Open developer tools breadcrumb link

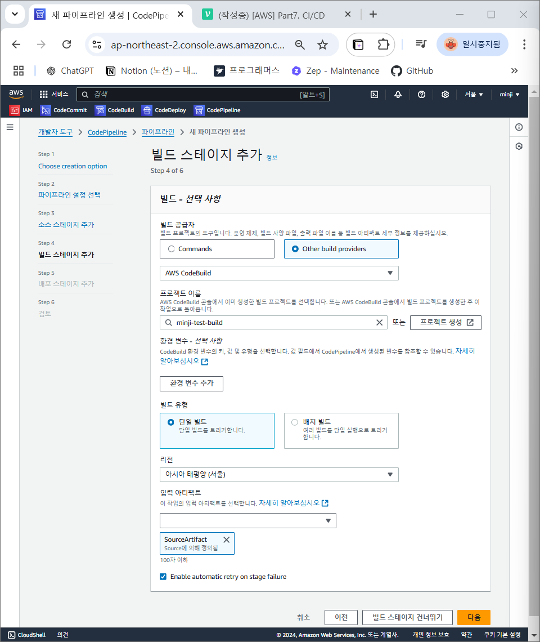[x=55, y=132]
